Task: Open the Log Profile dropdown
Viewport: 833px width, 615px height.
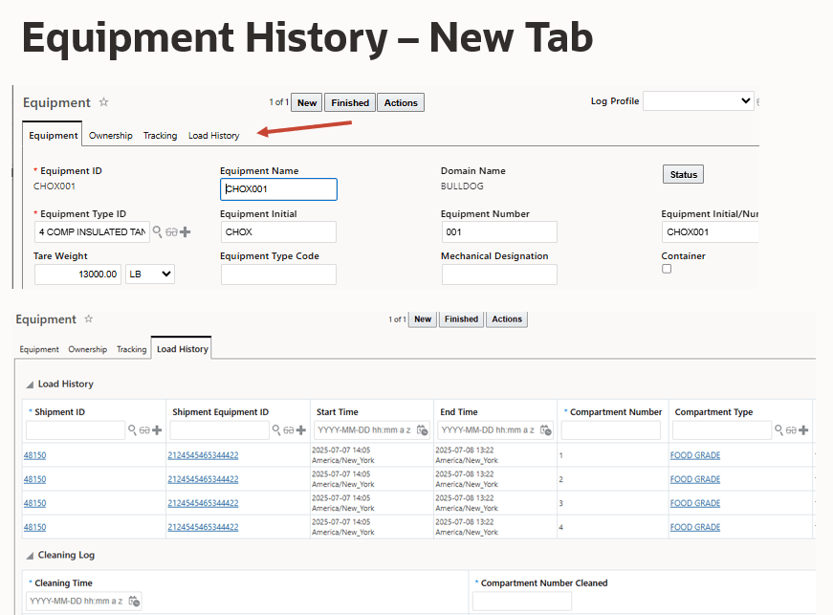Action: pyautogui.click(x=698, y=101)
